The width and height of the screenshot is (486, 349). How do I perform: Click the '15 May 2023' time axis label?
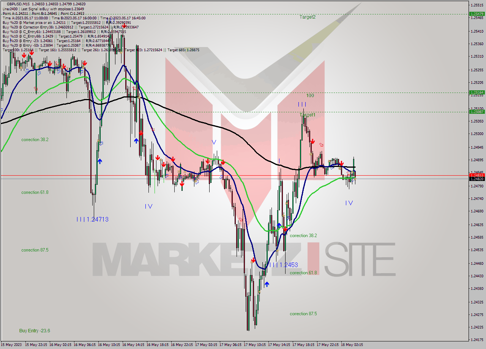(11, 345)
